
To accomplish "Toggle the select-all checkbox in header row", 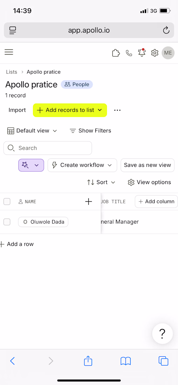I will tap(7, 202).
